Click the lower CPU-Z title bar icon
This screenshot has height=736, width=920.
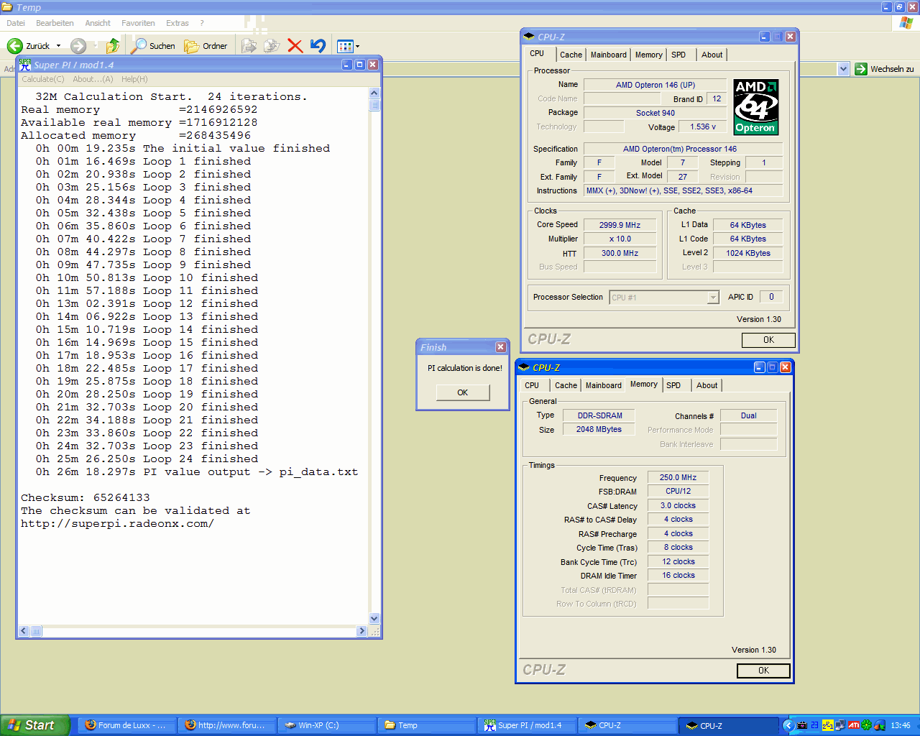[x=525, y=367]
